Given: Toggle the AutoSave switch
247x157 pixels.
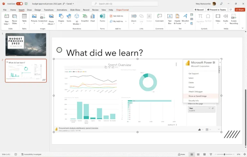Looking at the screenshot, I should [x=20, y=4].
